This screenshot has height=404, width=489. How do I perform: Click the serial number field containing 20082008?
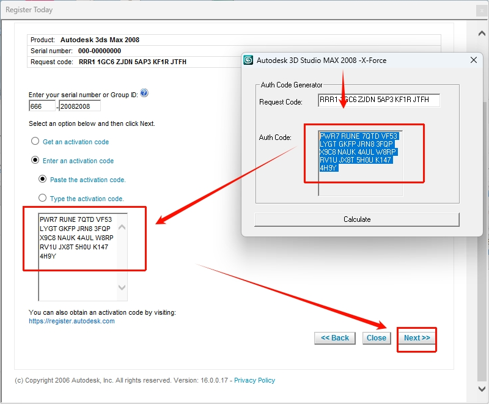tap(79, 106)
